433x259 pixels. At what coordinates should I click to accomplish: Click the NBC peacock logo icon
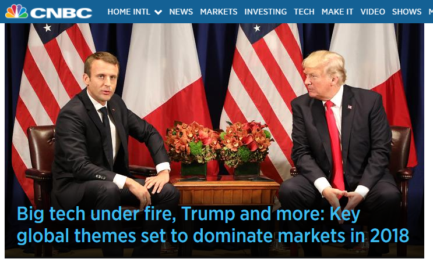[x=16, y=11]
